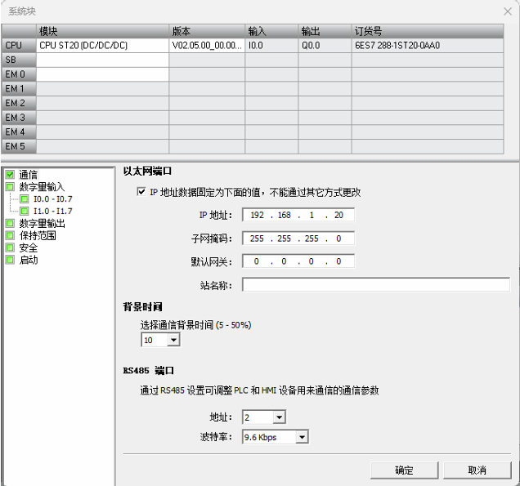Viewport: 520px width, 486px height.
Task: Select the EM 3 row header
Action: pos(19,118)
